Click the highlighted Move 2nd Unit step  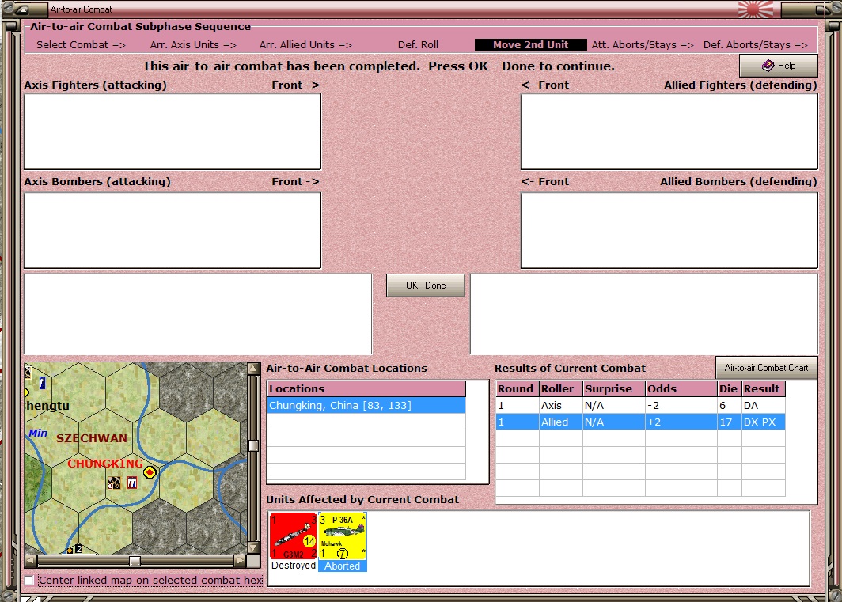coord(530,45)
